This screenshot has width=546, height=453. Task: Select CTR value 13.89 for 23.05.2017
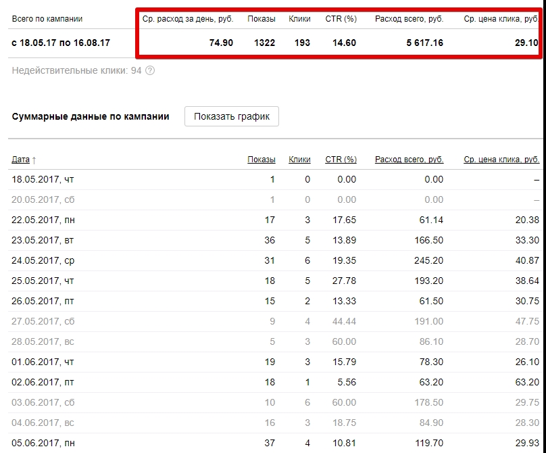pyautogui.click(x=344, y=240)
